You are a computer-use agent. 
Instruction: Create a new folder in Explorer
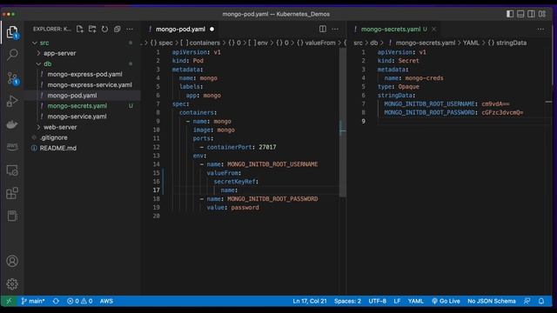tap(92, 29)
